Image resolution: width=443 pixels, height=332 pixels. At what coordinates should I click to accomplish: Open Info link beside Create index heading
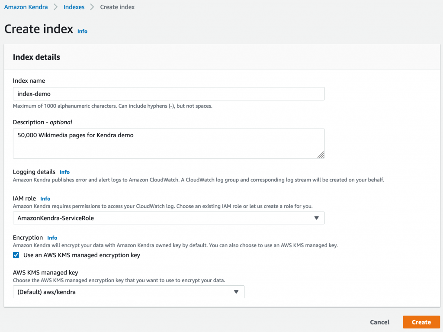coord(82,31)
